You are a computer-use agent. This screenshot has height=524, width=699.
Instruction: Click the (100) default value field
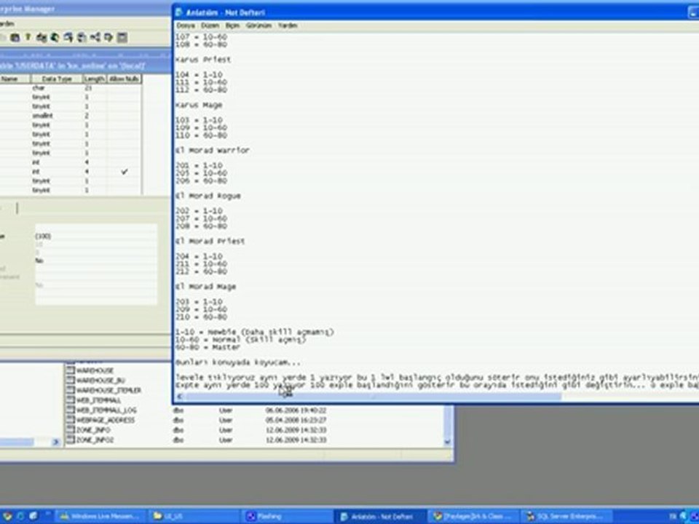pos(96,236)
